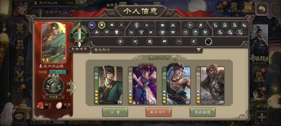
Task: Expand the 详情 details arrow
Action: pos(71,87)
